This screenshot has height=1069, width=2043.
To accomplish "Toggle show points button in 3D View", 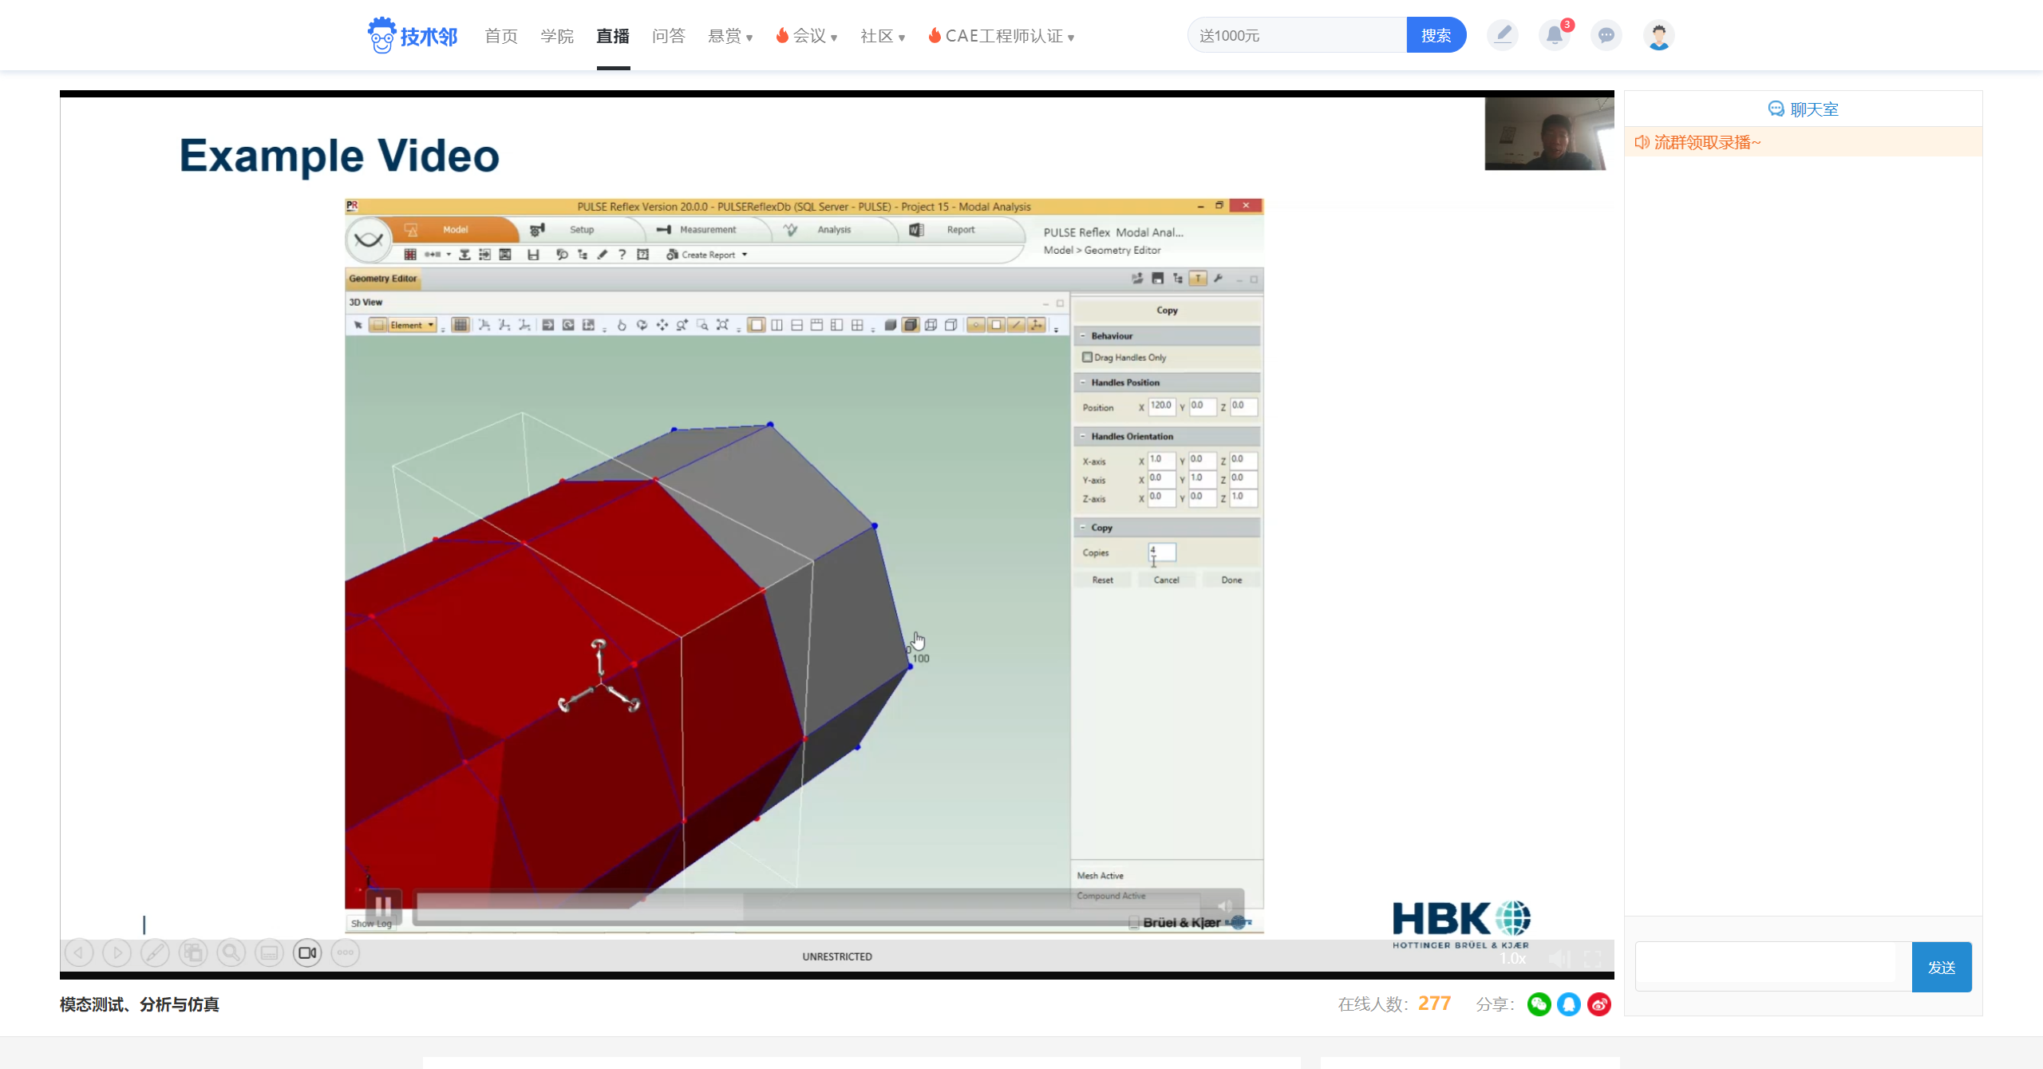I will (975, 325).
